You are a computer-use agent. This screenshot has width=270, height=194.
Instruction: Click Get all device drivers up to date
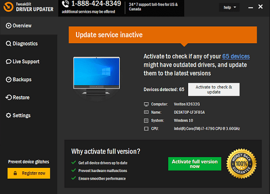[103, 163]
